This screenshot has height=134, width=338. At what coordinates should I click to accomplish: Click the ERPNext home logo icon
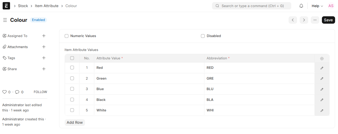6,6
